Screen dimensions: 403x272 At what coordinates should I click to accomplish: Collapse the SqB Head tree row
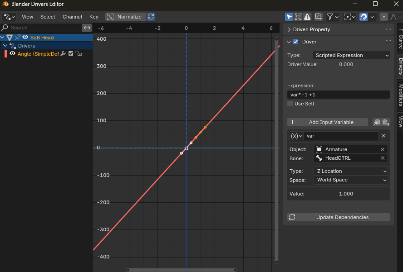click(3, 38)
